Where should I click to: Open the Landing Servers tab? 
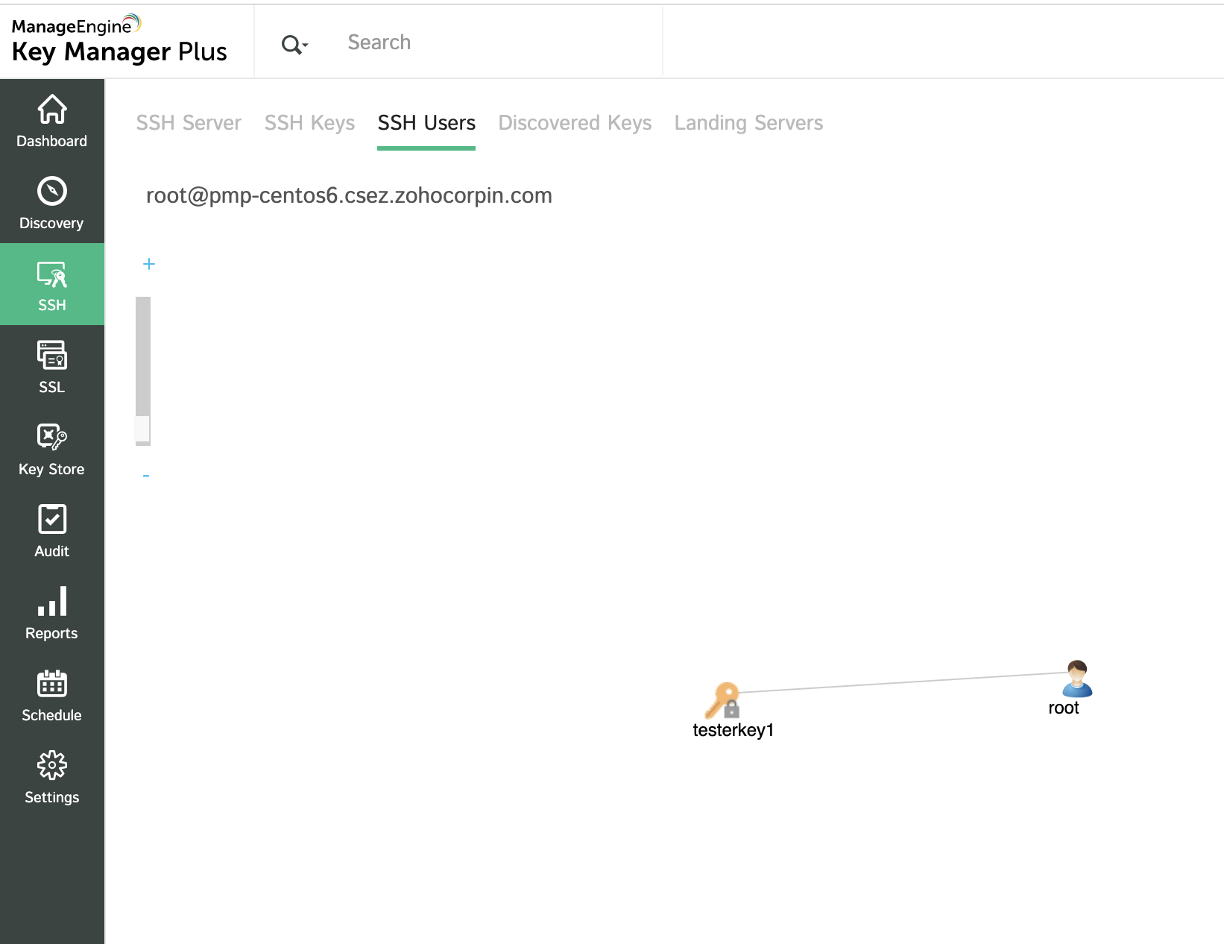point(748,123)
